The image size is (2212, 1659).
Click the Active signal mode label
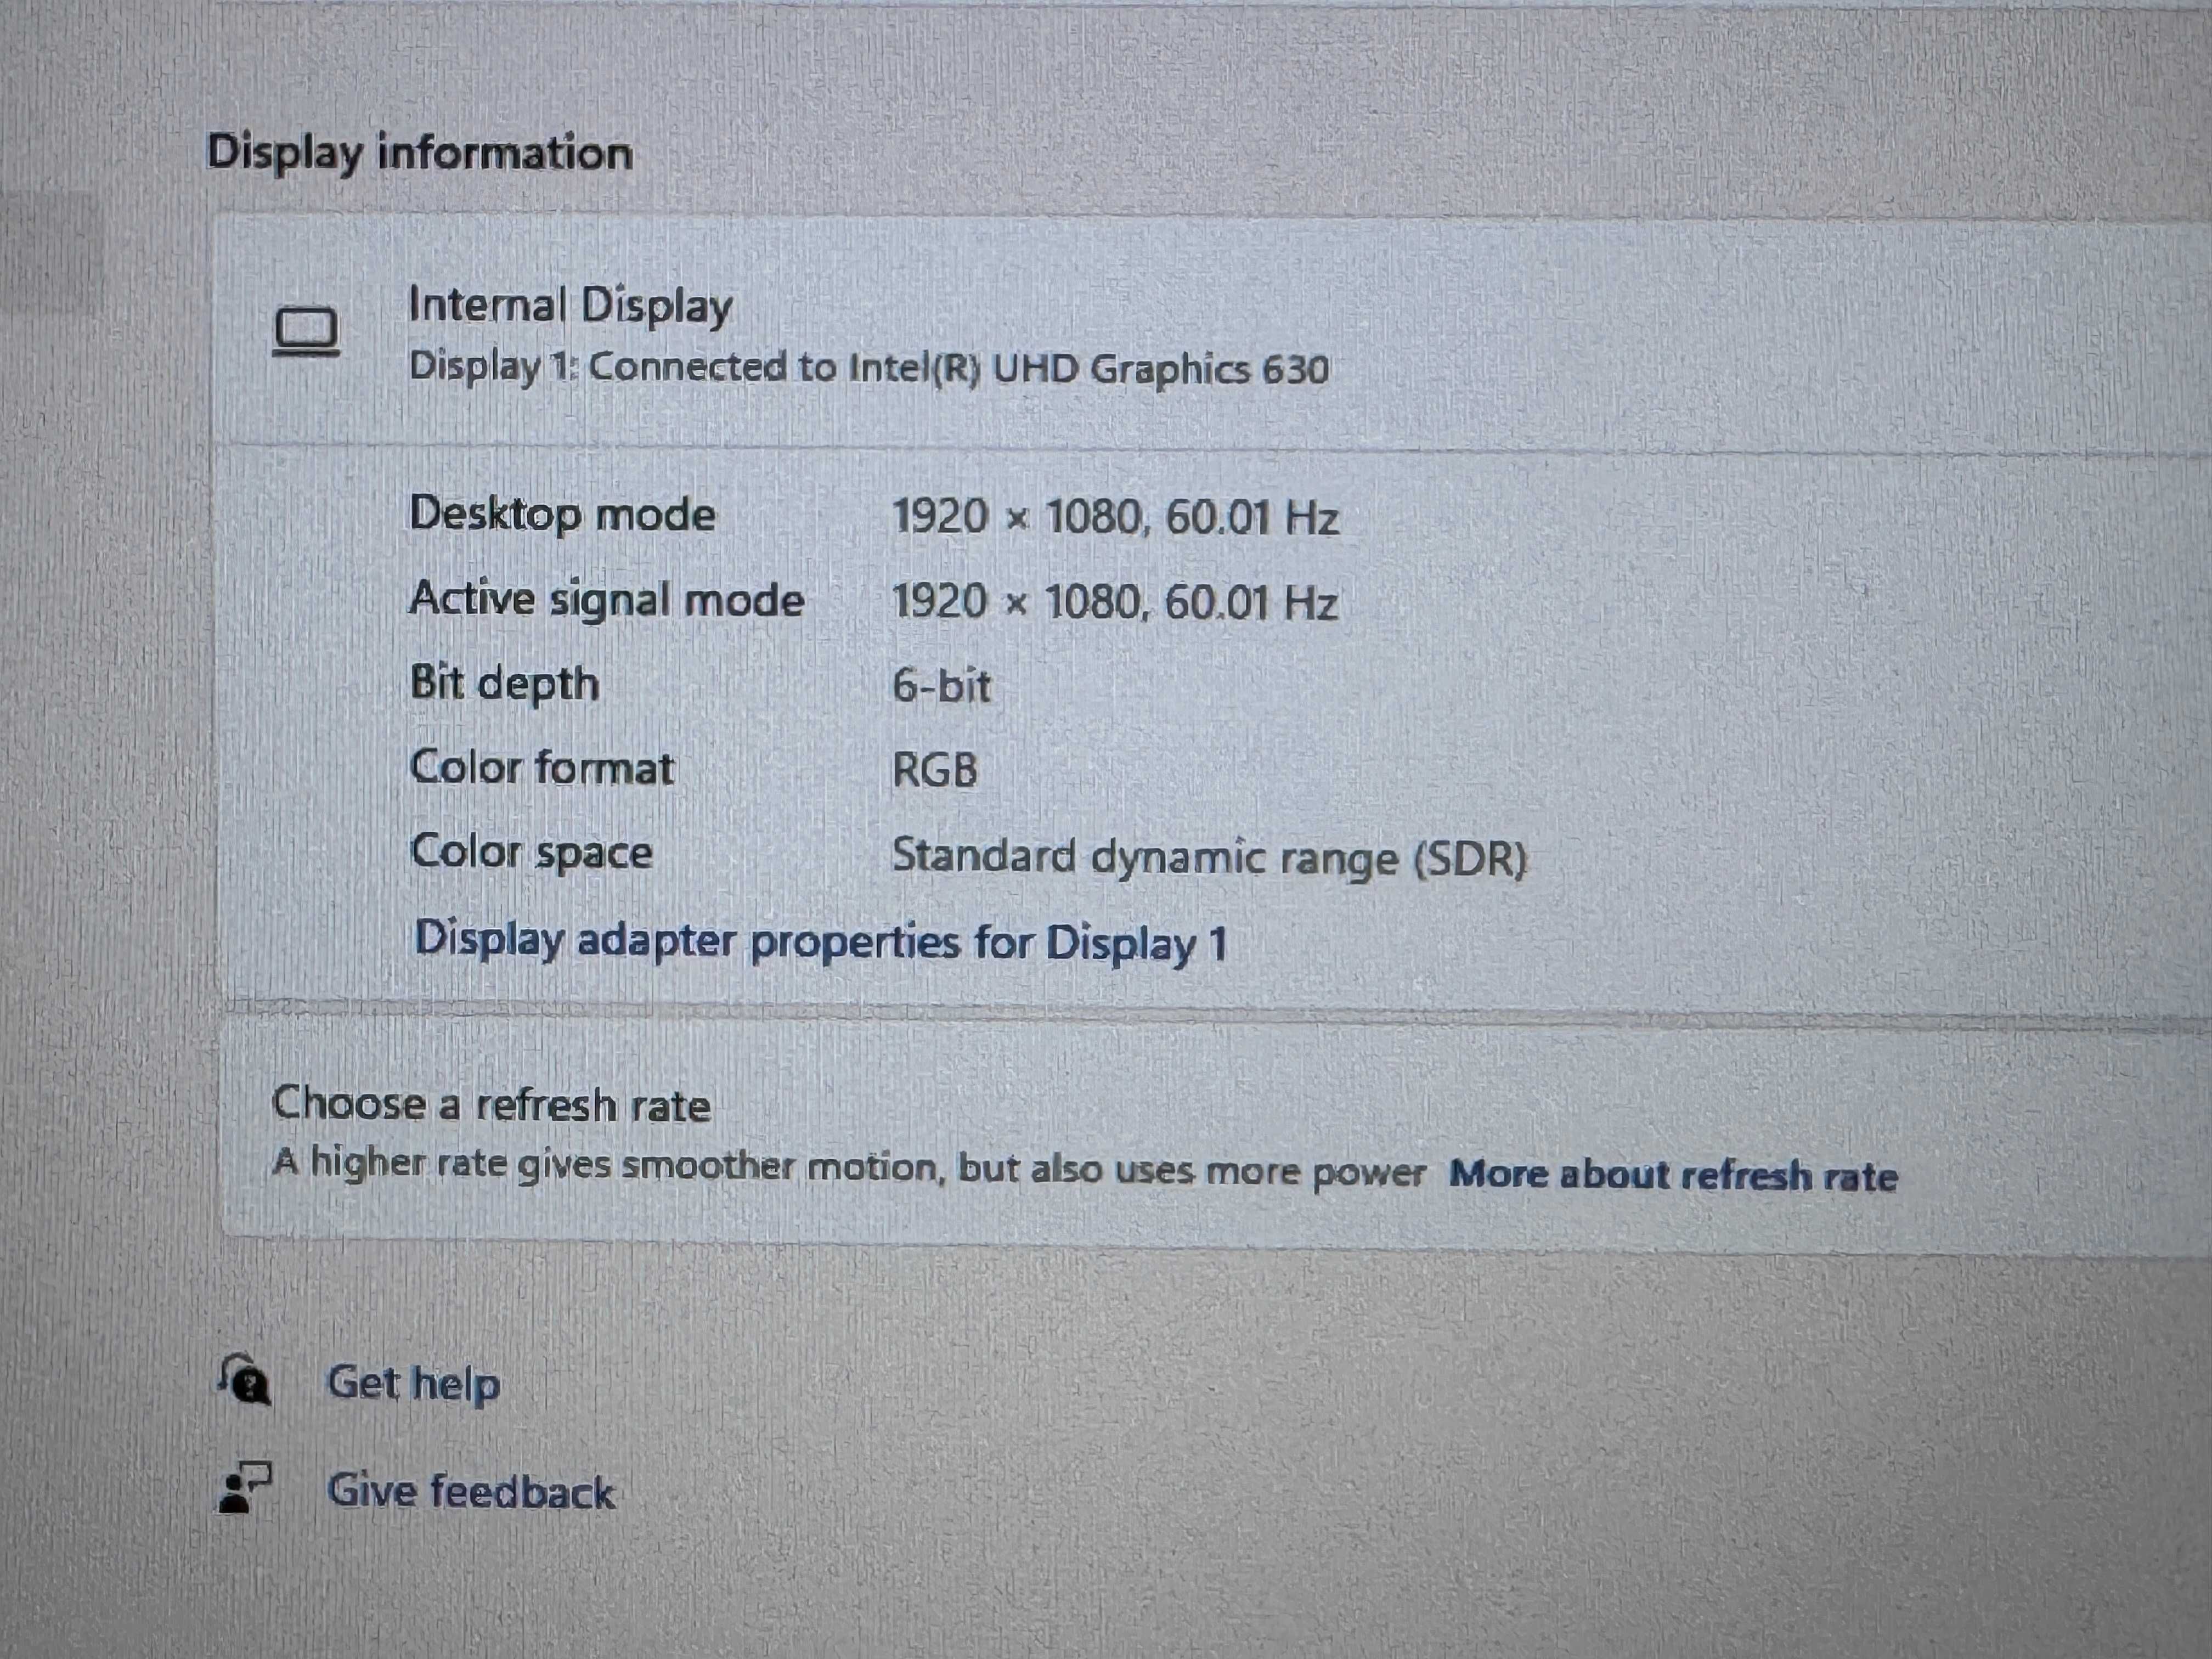tap(606, 599)
